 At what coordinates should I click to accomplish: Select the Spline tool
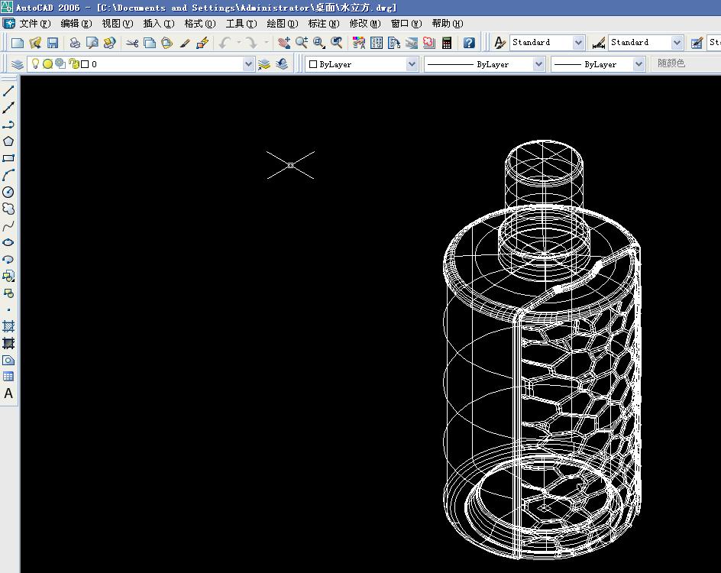click(8, 226)
